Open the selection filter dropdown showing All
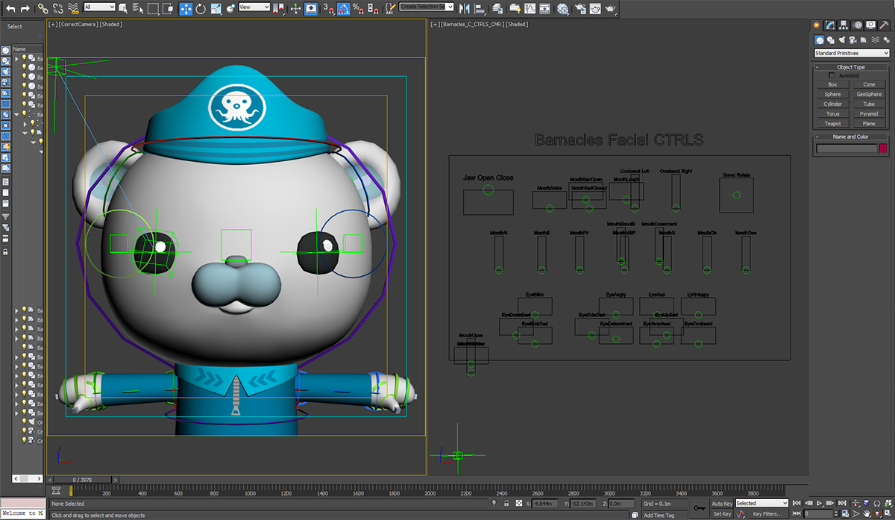Viewport: 895px width, 520px height. pos(99,7)
